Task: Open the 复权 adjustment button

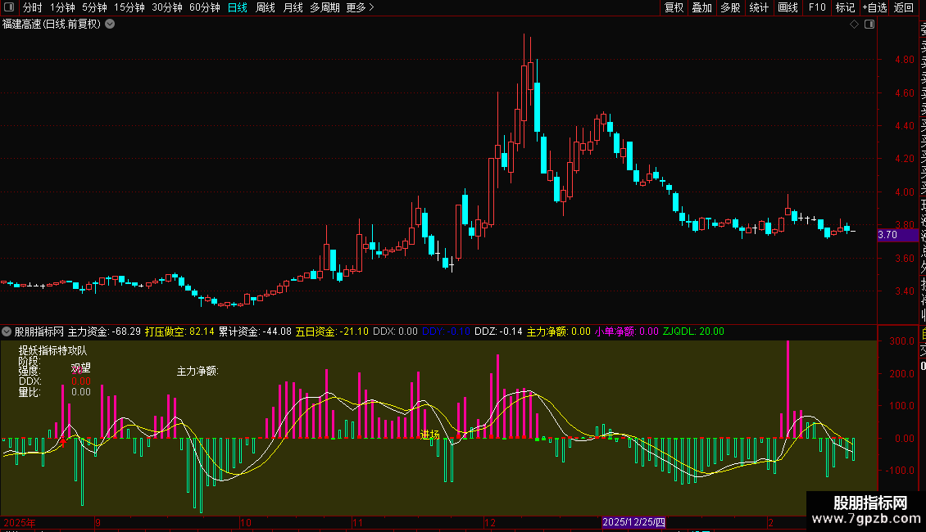Action: [x=674, y=7]
